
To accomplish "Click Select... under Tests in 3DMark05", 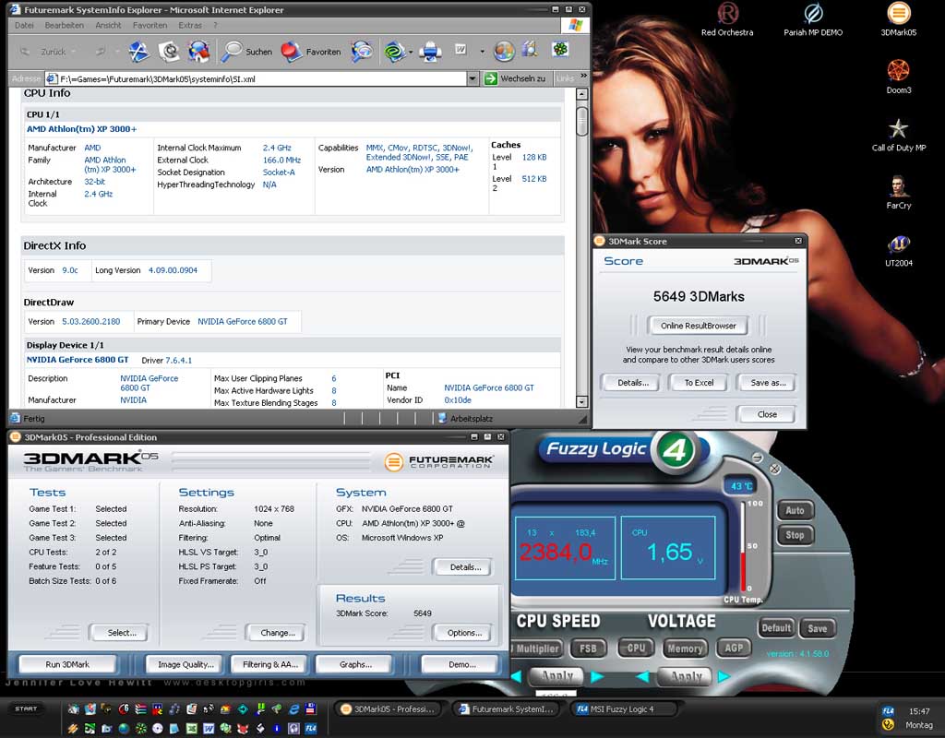I will coord(121,633).
